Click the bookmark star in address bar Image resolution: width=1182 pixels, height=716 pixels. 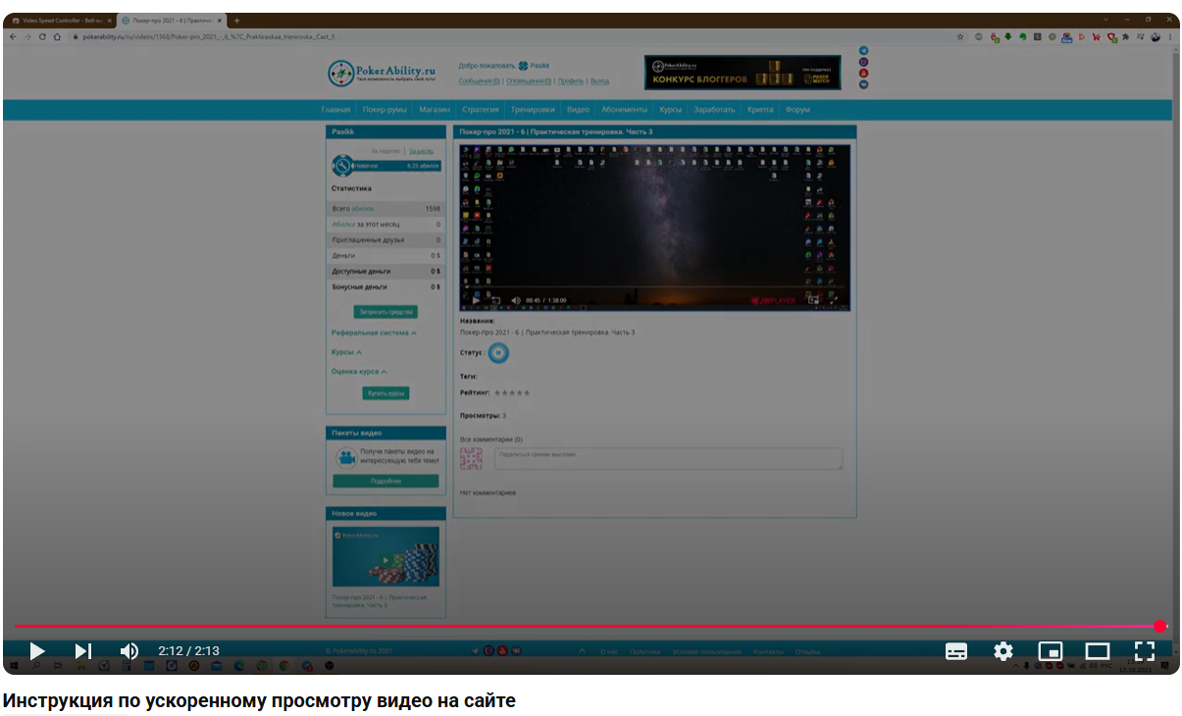960,37
